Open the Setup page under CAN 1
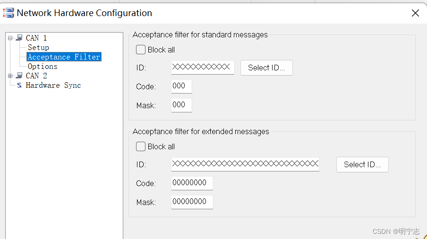The height and width of the screenshot is (239, 427). (x=38, y=47)
